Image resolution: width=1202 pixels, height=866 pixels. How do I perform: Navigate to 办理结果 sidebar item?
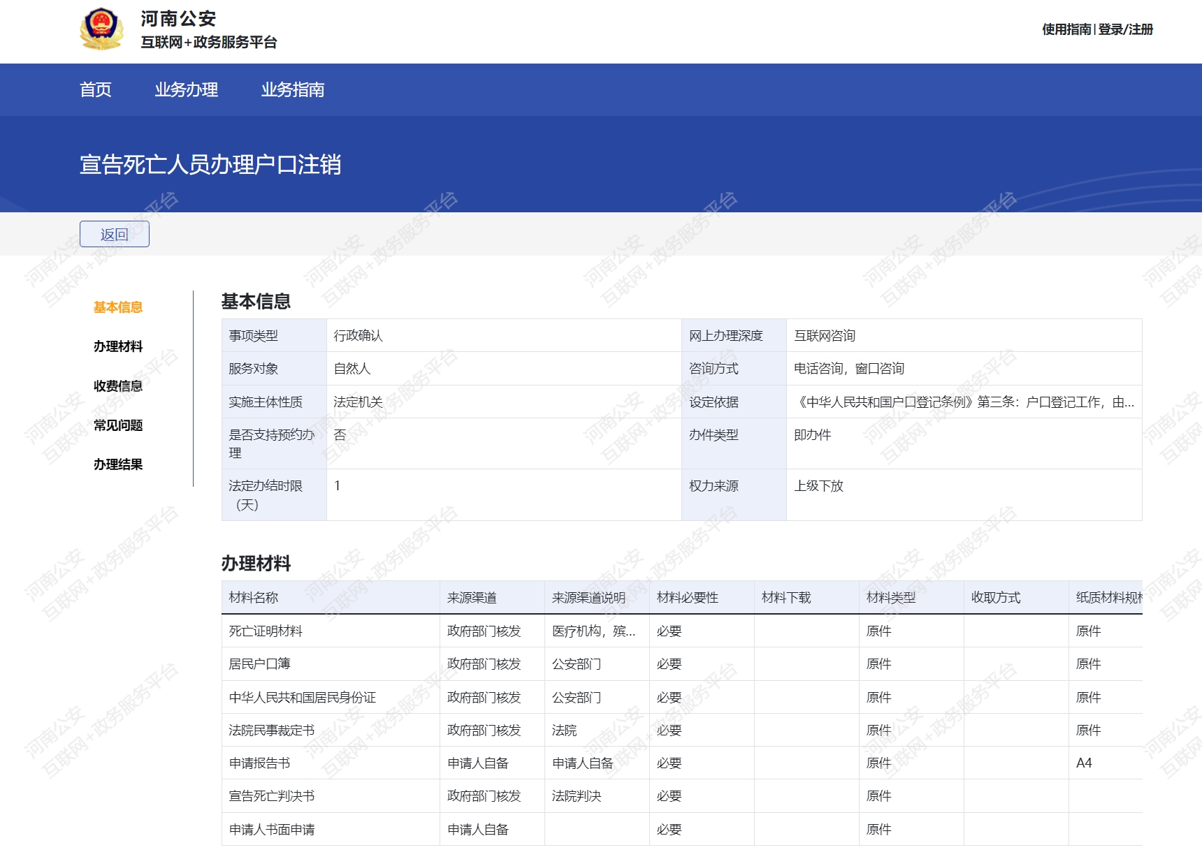[x=117, y=464]
